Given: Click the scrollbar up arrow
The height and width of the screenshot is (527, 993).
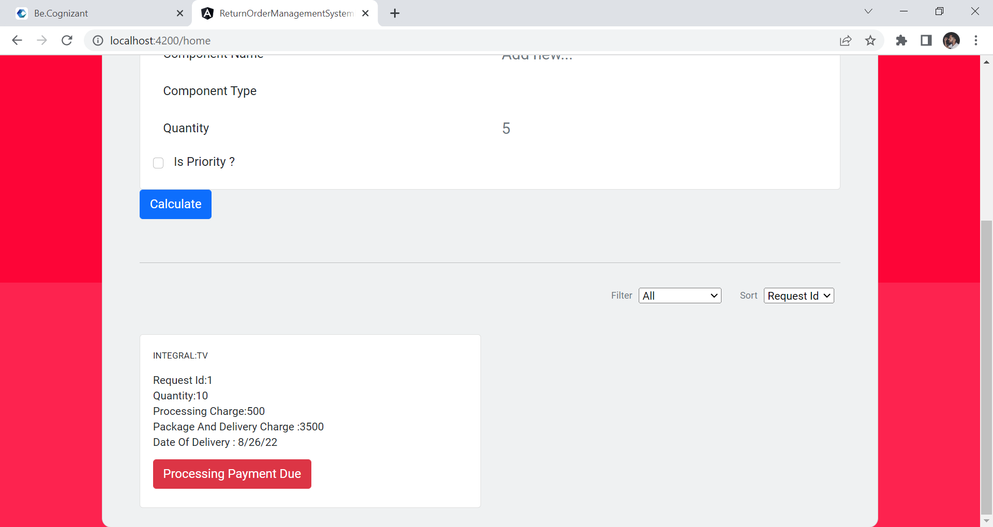Looking at the screenshot, I should 986,61.
